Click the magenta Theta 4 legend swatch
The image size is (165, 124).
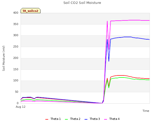tap(105, 119)
